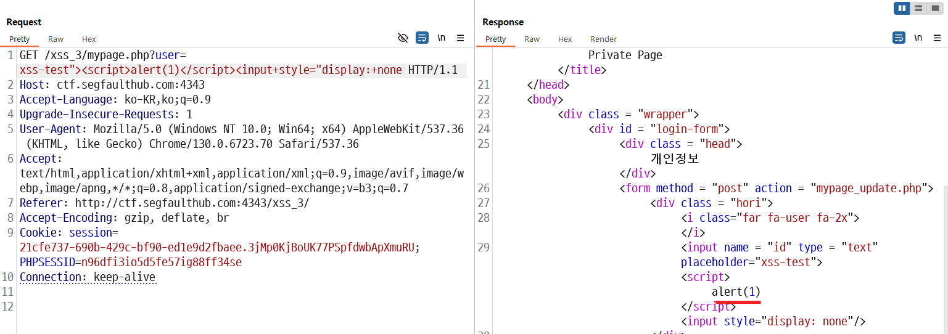Viewport: 948px width, 334px height.
Task: Click the 'Accept-Encoding: gzip, deflate, br' header
Action: click(x=125, y=218)
